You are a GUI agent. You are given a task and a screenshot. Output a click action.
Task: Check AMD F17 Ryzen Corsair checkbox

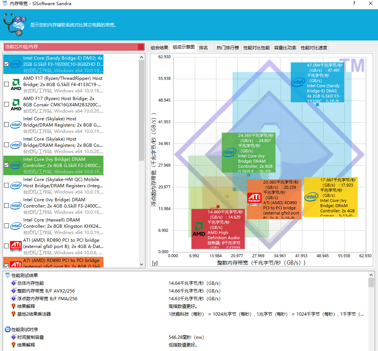tap(7, 104)
